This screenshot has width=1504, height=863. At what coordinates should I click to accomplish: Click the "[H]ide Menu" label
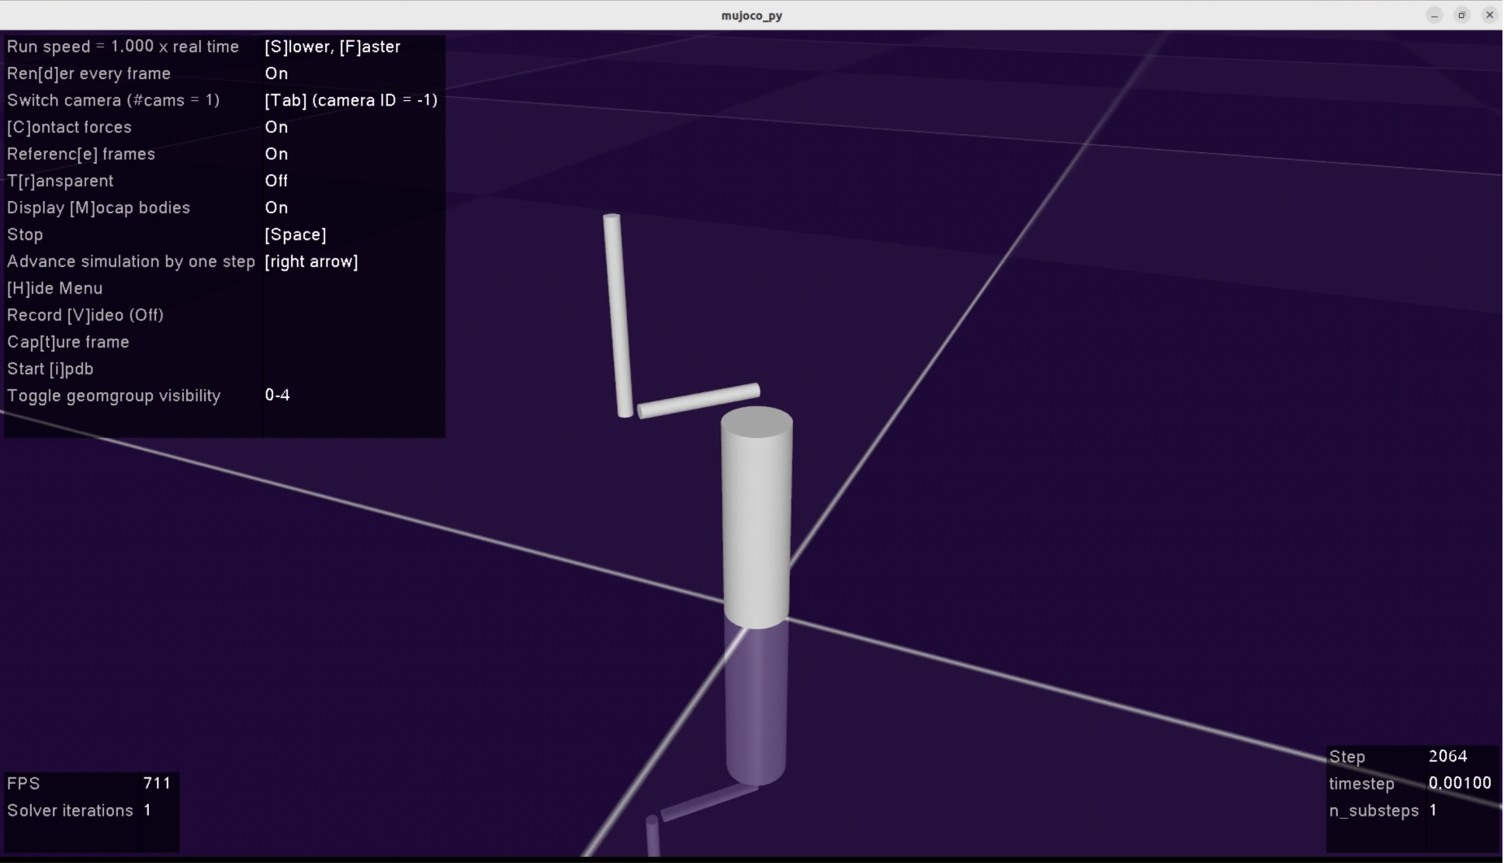click(x=54, y=289)
